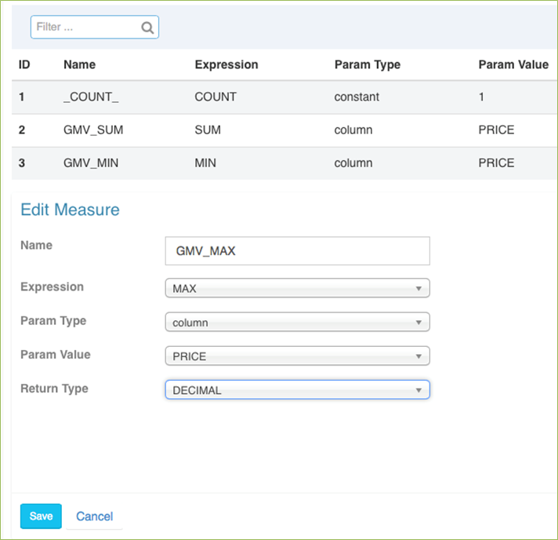The width and height of the screenshot is (558, 540).
Task: Click column param type in GMV_SUM row
Action: 353,130
